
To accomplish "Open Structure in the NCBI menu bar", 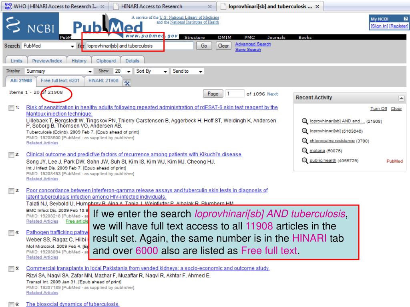I will [x=195, y=37].
